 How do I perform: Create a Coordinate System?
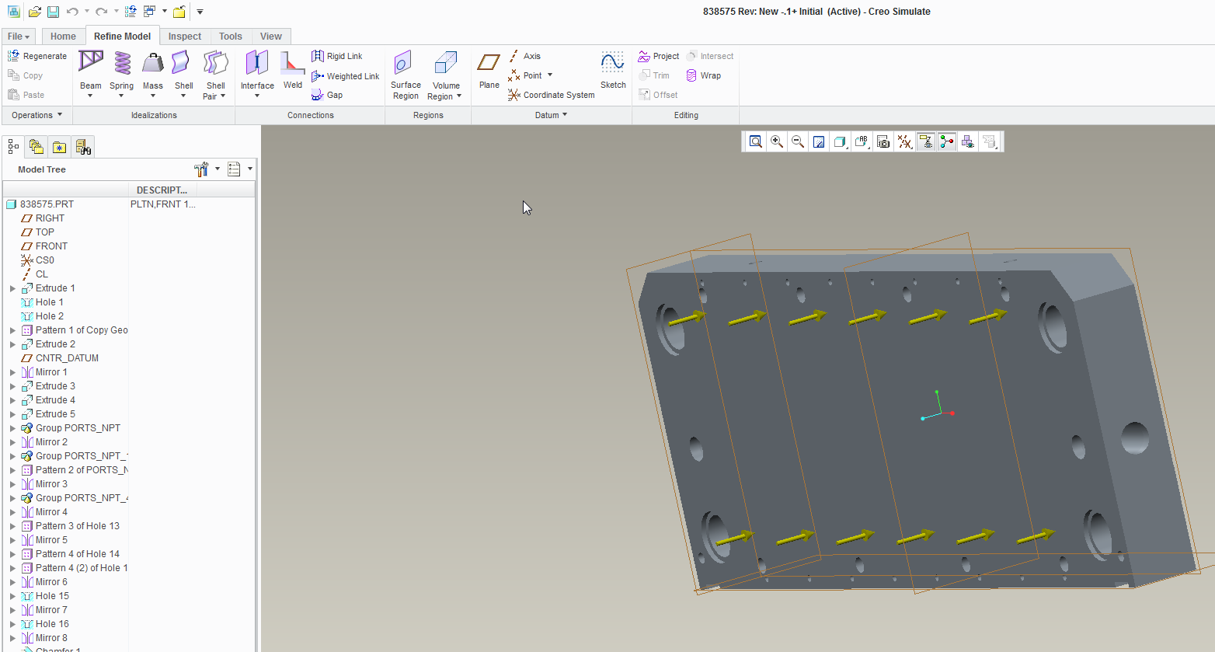pos(552,95)
